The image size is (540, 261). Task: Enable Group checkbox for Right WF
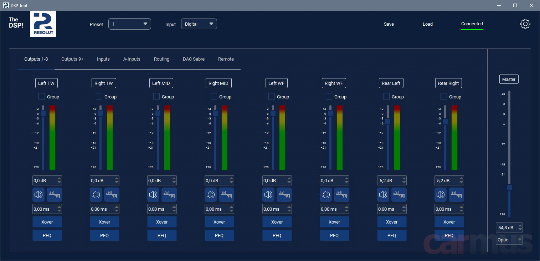coord(329,96)
